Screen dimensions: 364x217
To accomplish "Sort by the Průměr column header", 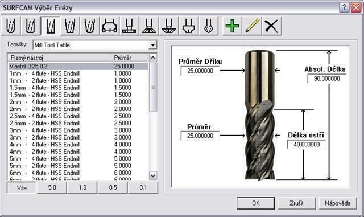I will tap(129, 58).
